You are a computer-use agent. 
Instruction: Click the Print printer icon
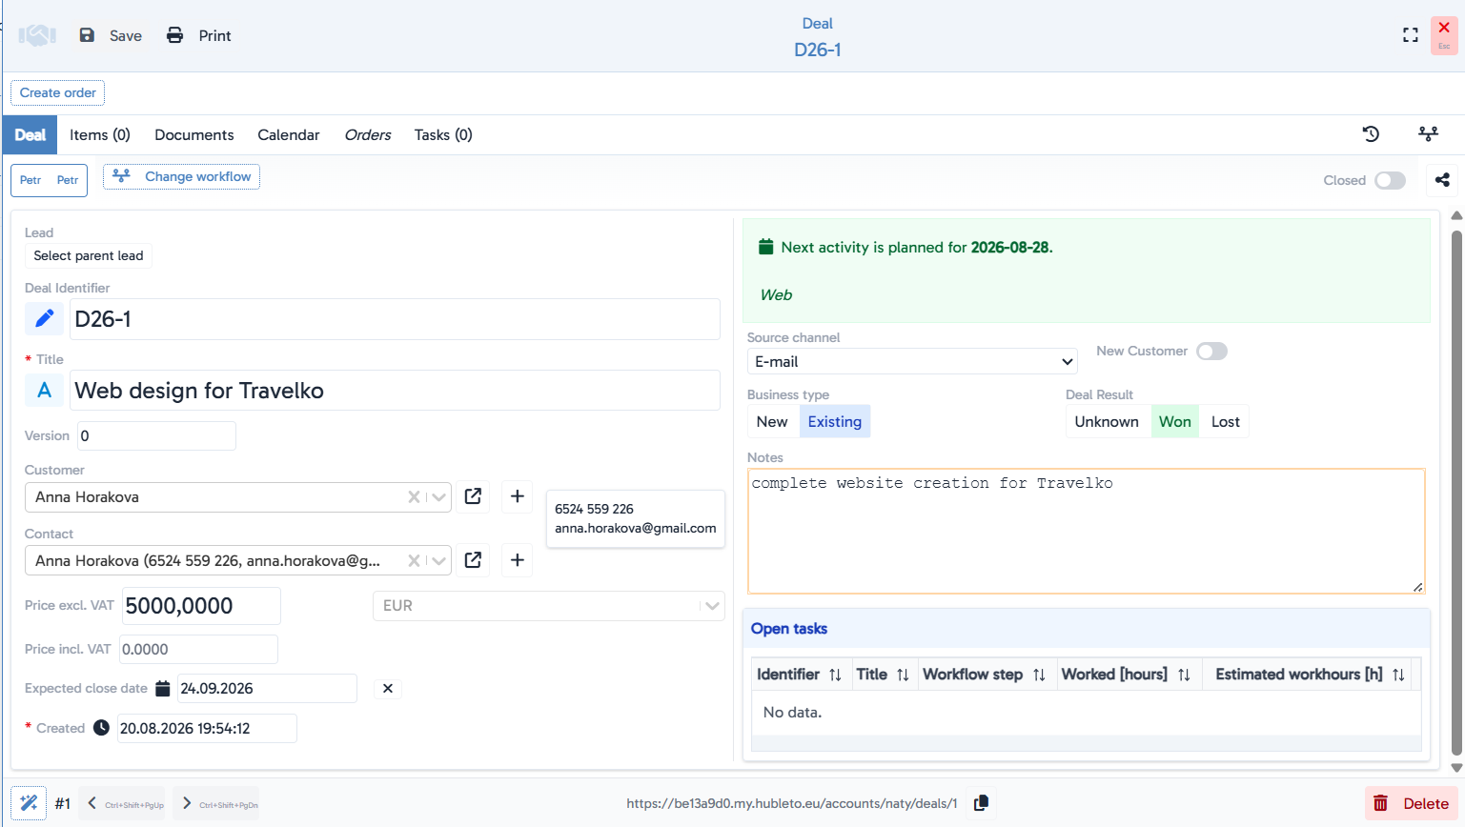[175, 35]
